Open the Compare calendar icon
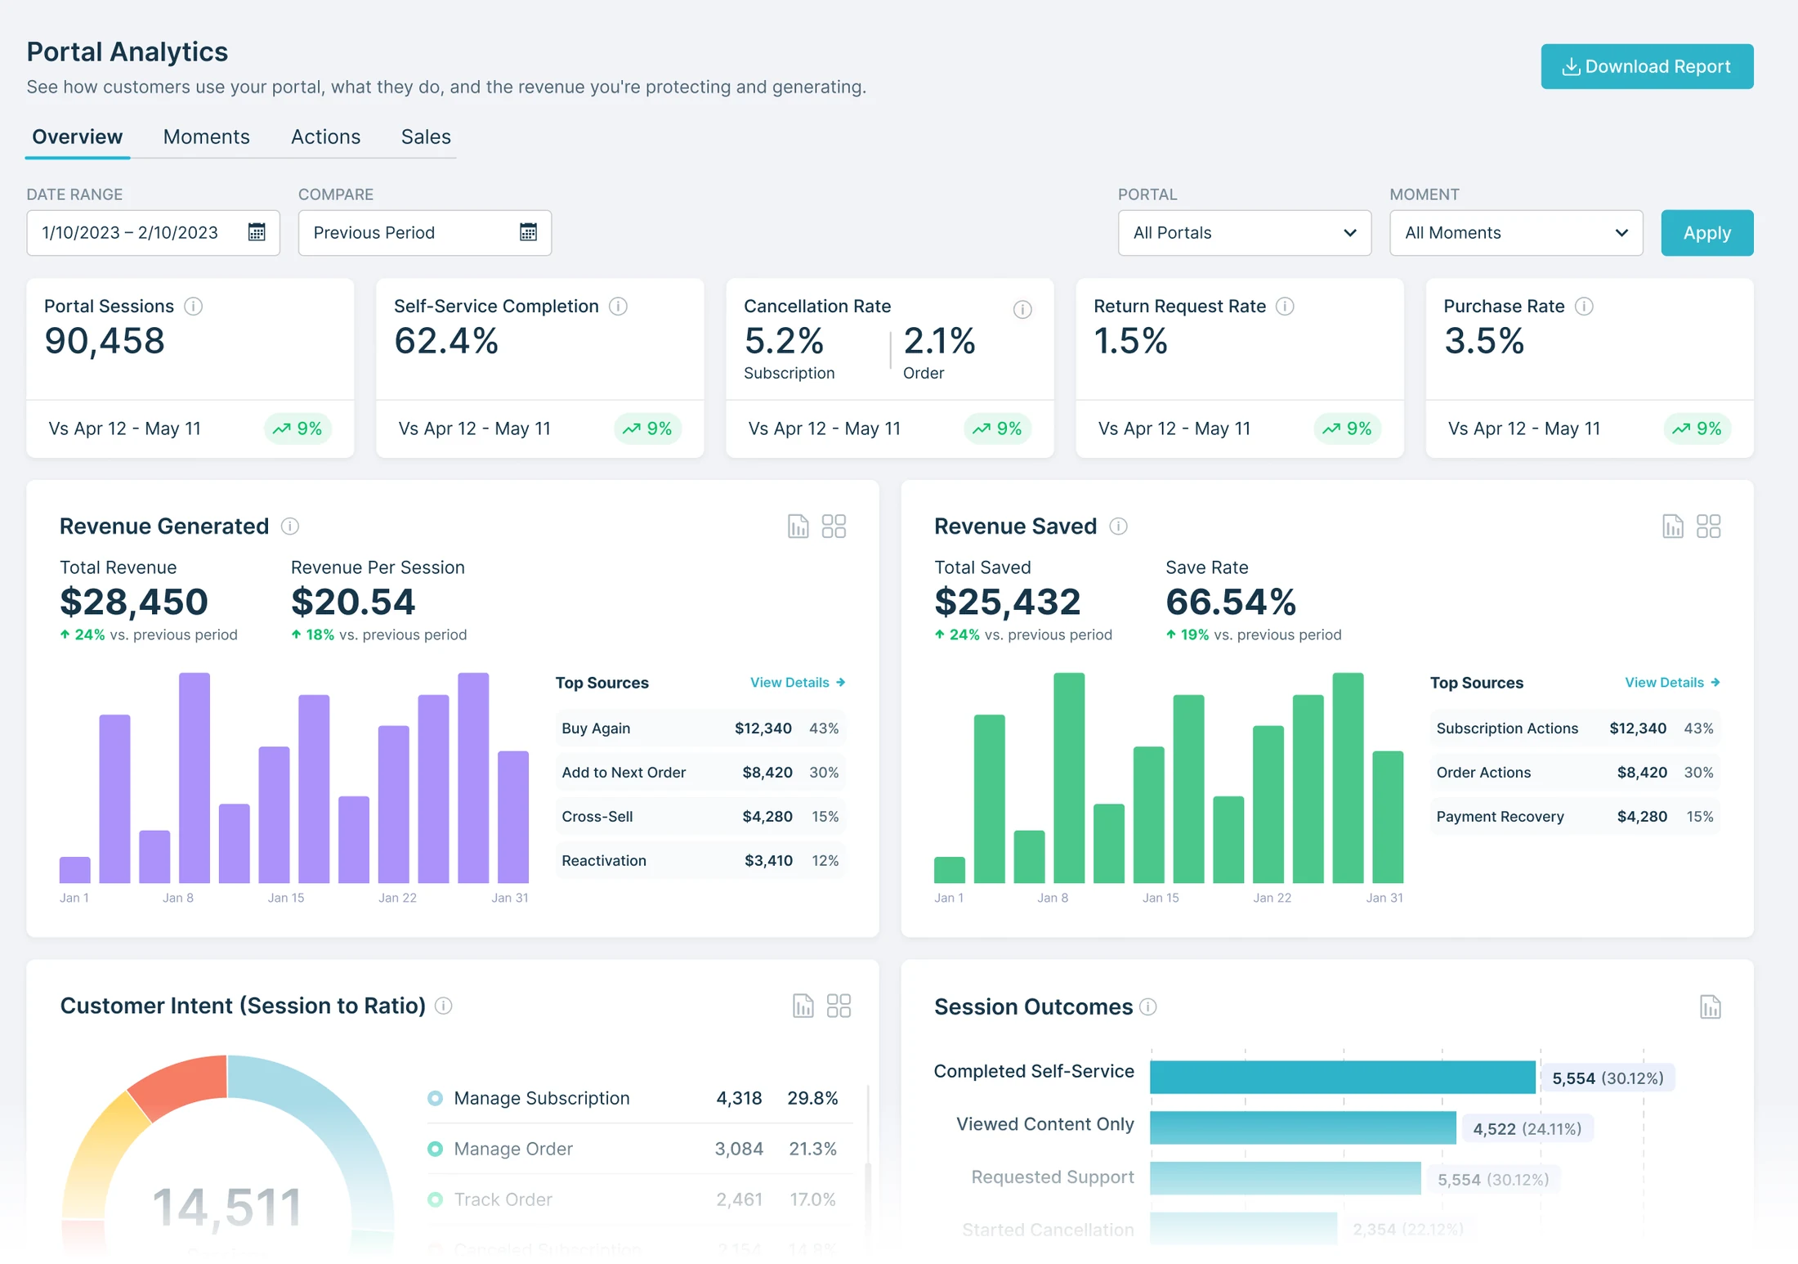The height and width of the screenshot is (1264, 1798). (x=528, y=232)
